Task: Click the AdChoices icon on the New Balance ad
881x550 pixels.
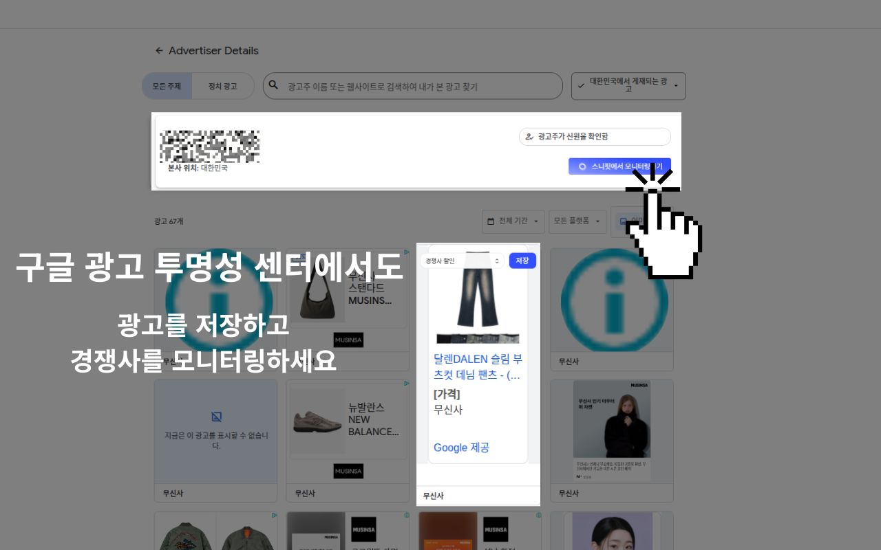Action: coord(407,384)
